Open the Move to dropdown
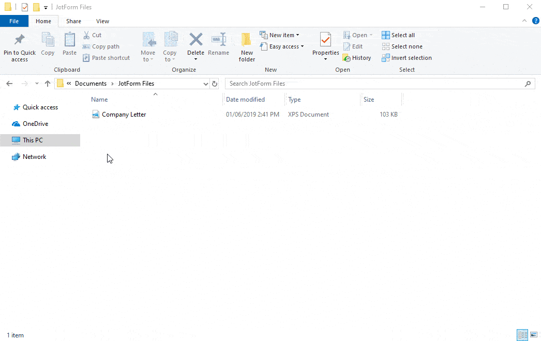The height and width of the screenshot is (341, 541). (x=148, y=46)
